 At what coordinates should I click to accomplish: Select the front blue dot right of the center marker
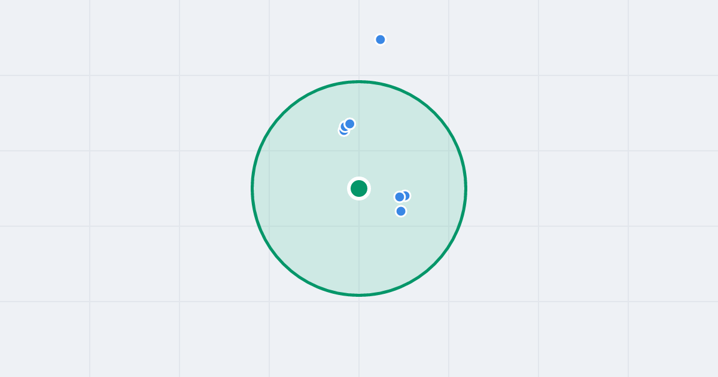[x=400, y=197]
